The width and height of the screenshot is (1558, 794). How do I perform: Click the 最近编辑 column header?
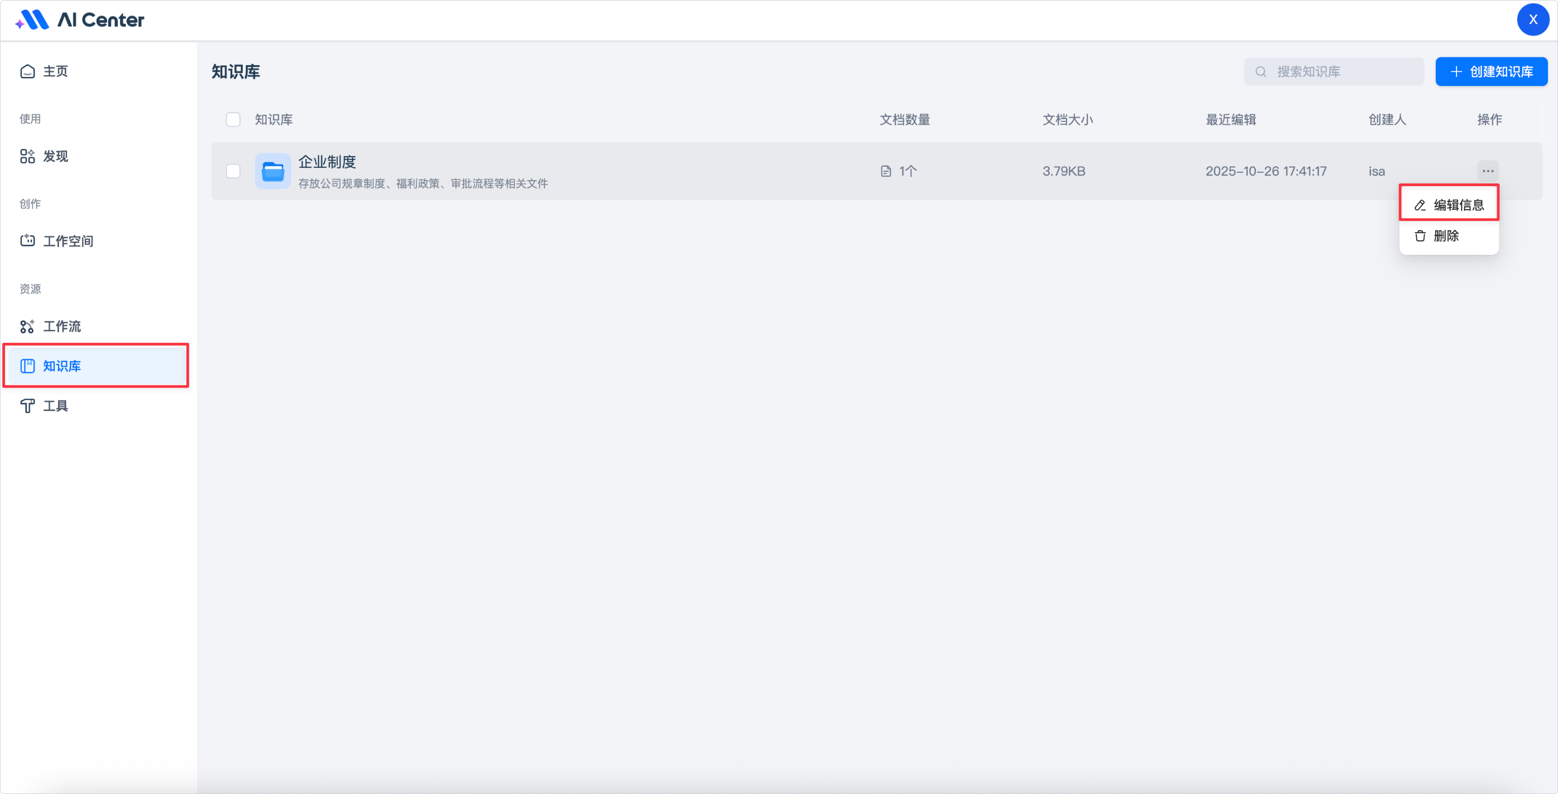tap(1231, 120)
